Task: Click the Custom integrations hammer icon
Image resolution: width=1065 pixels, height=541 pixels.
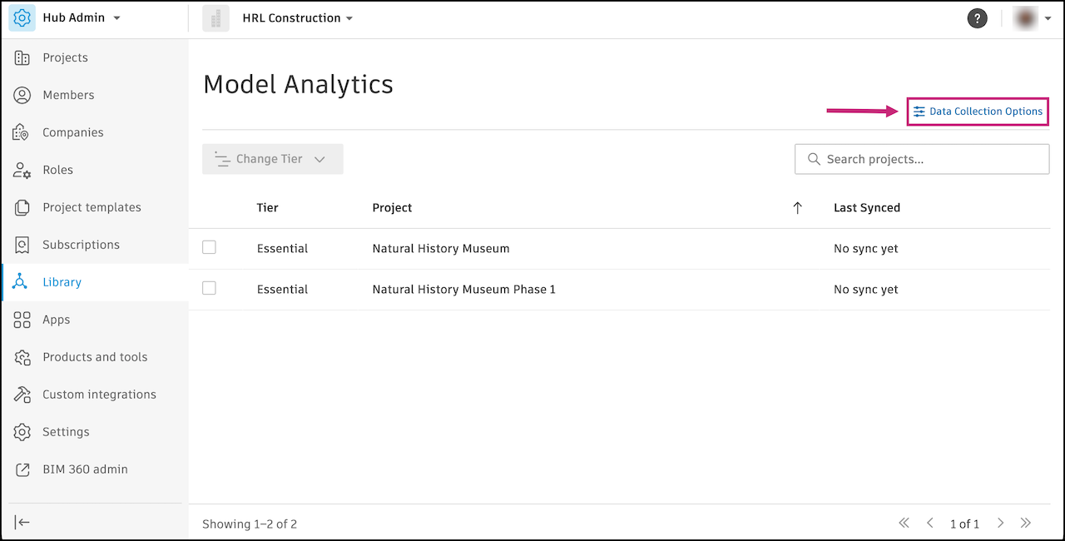Action: coord(22,395)
